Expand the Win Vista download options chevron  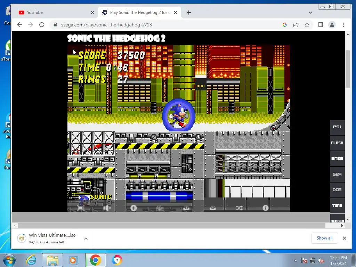coord(86,238)
